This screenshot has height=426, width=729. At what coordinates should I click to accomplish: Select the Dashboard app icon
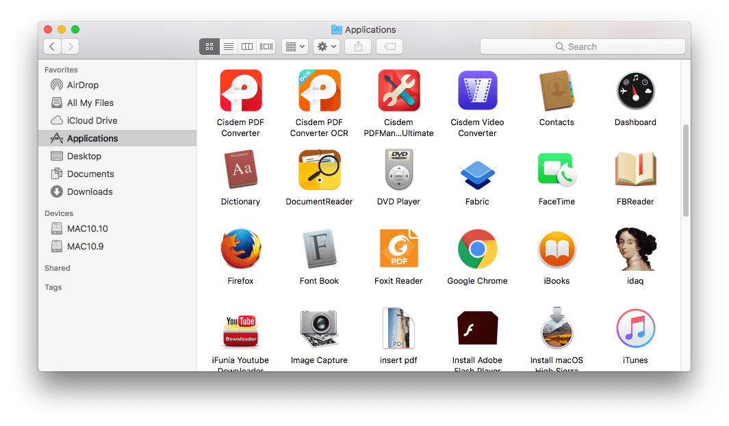tap(635, 91)
